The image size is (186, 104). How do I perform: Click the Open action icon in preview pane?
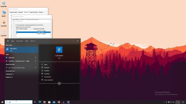click(x=42, y=64)
